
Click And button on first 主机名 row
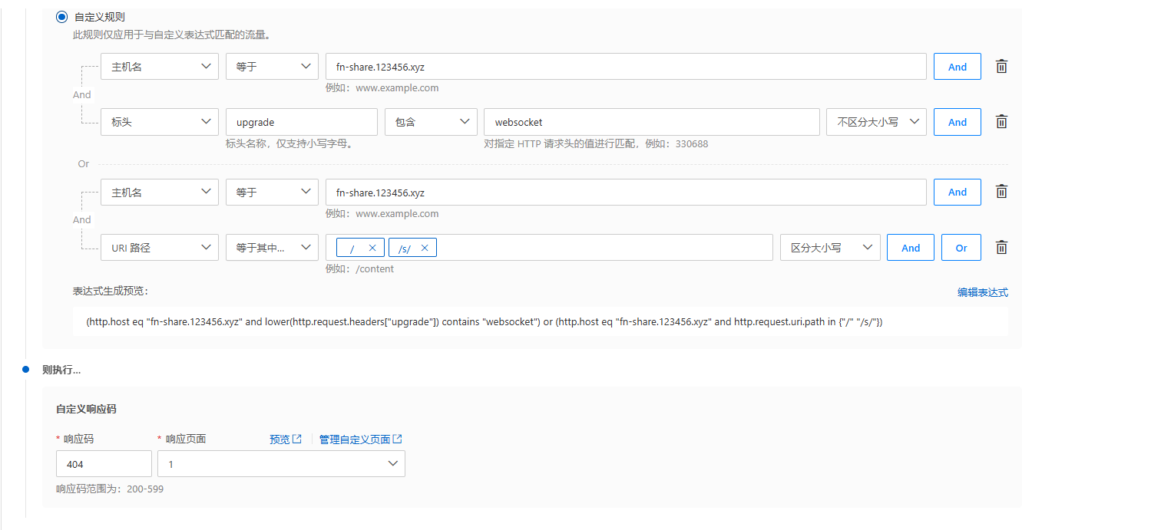[958, 67]
